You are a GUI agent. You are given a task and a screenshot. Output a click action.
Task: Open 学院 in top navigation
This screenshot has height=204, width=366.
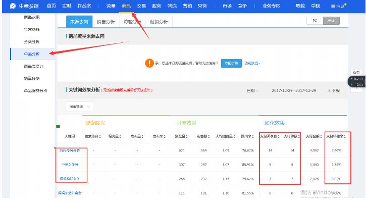[316, 6]
